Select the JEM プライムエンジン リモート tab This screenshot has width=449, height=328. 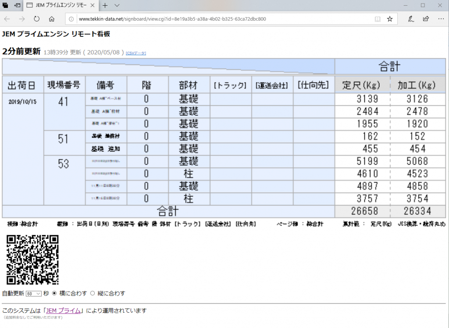(61, 5)
